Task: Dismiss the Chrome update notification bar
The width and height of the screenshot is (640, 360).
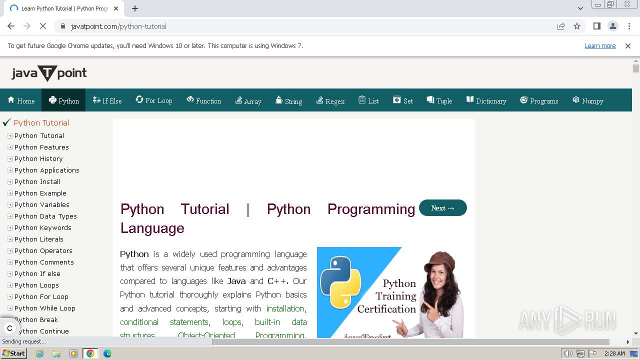Action: [628, 46]
